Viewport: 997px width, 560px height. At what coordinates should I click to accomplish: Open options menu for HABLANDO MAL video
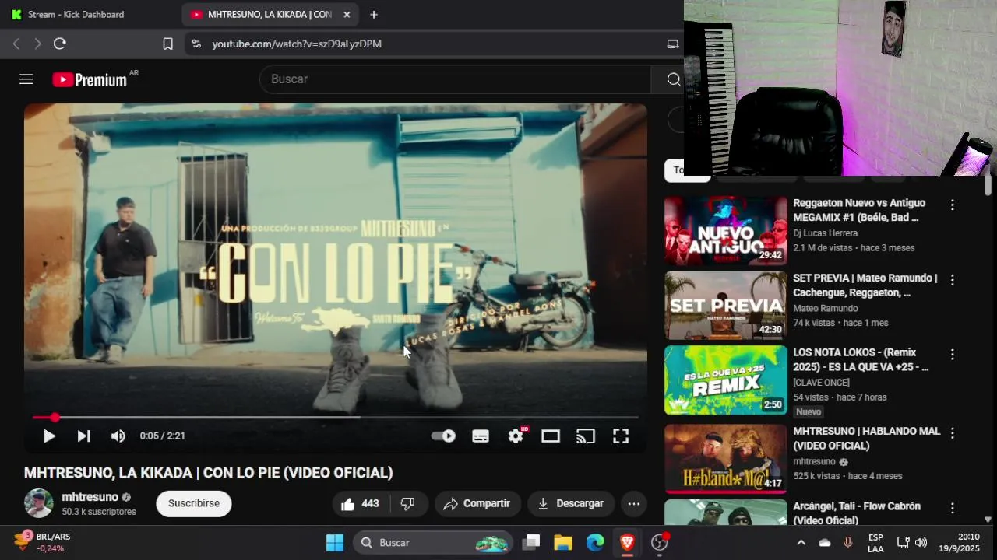coord(952,433)
